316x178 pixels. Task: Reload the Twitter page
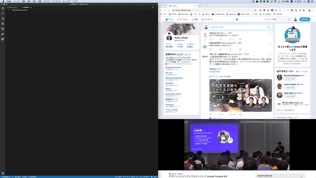coord(169,10)
